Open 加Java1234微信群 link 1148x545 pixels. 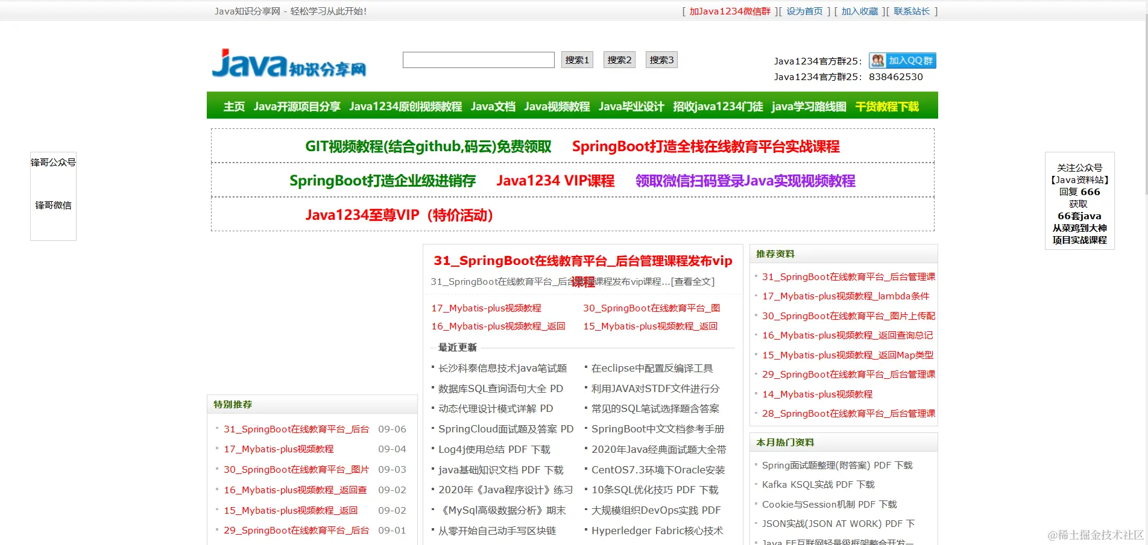[730, 11]
